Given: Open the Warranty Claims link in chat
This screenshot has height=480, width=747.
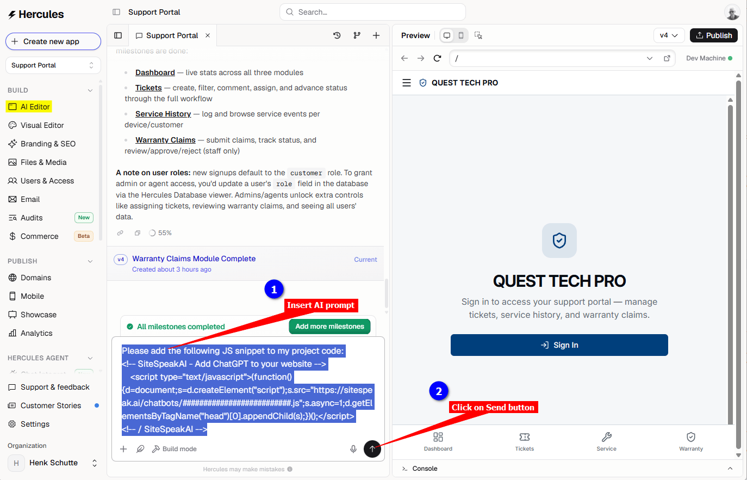Looking at the screenshot, I should 165,140.
